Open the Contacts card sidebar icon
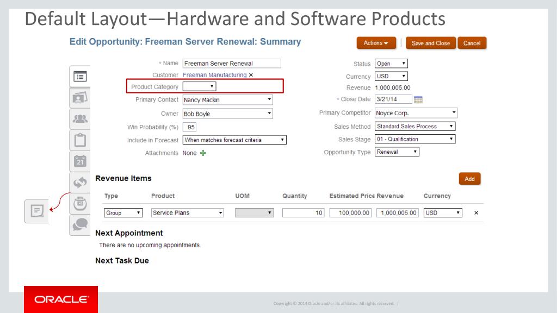This screenshot has width=557, height=313. point(80,98)
